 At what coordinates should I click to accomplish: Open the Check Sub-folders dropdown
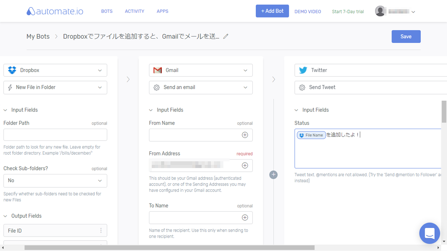[x=55, y=181]
